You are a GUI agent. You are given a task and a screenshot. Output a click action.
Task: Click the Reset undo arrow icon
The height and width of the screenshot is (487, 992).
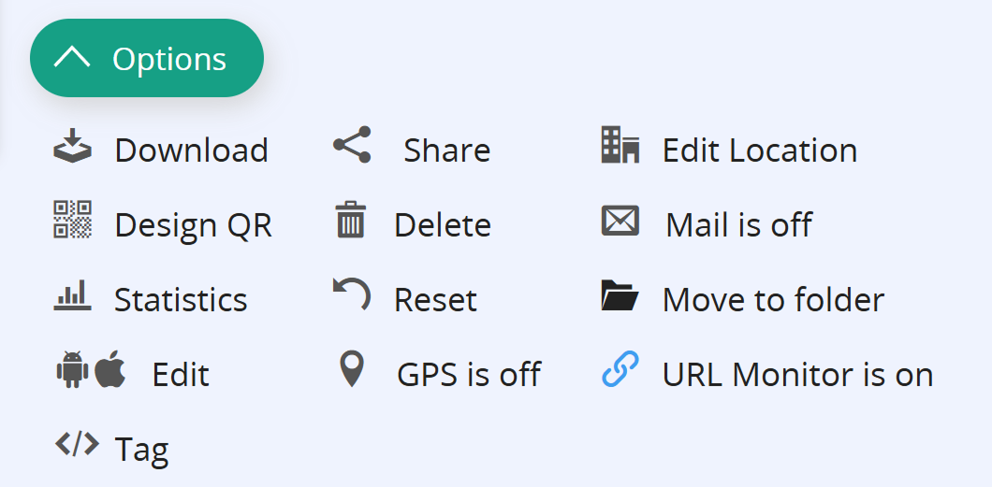point(352,295)
